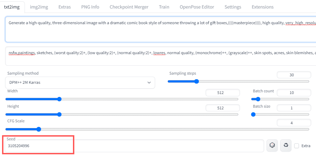The width and height of the screenshot is (316, 156).
Task: Open the OpenPose Editor tab
Action: 197,7
